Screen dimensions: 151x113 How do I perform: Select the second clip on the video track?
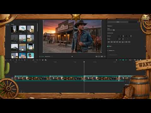(67, 78)
